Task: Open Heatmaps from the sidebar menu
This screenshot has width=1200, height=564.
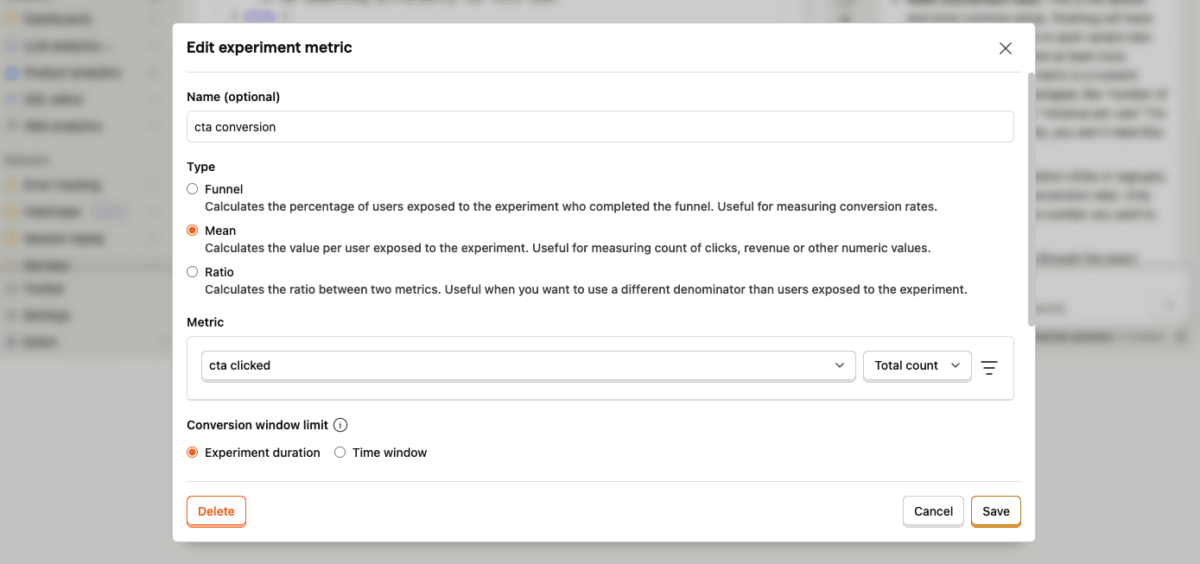Action: [x=52, y=212]
